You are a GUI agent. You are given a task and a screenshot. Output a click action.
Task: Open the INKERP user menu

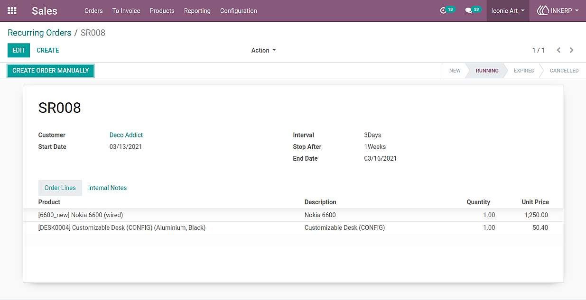pos(558,10)
